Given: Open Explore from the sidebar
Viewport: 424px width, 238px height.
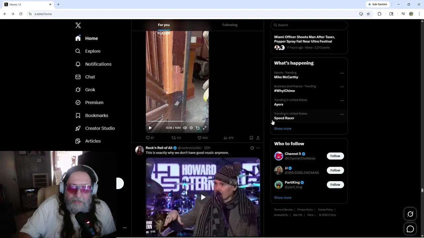Looking at the screenshot, I should tap(88, 51).
